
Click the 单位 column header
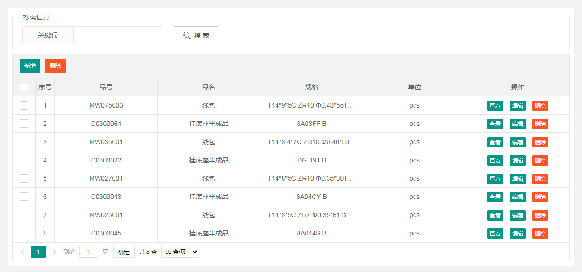click(x=414, y=87)
